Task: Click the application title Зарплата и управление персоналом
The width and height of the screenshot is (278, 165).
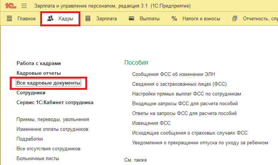Action: click(x=75, y=6)
